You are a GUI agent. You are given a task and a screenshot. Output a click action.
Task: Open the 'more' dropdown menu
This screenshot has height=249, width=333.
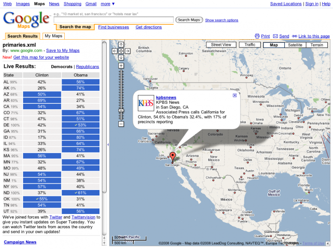click(x=108, y=4)
